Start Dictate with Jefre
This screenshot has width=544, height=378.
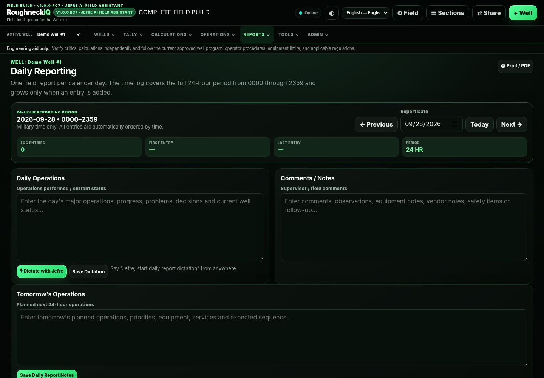pyautogui.click(x=42, y=271)
